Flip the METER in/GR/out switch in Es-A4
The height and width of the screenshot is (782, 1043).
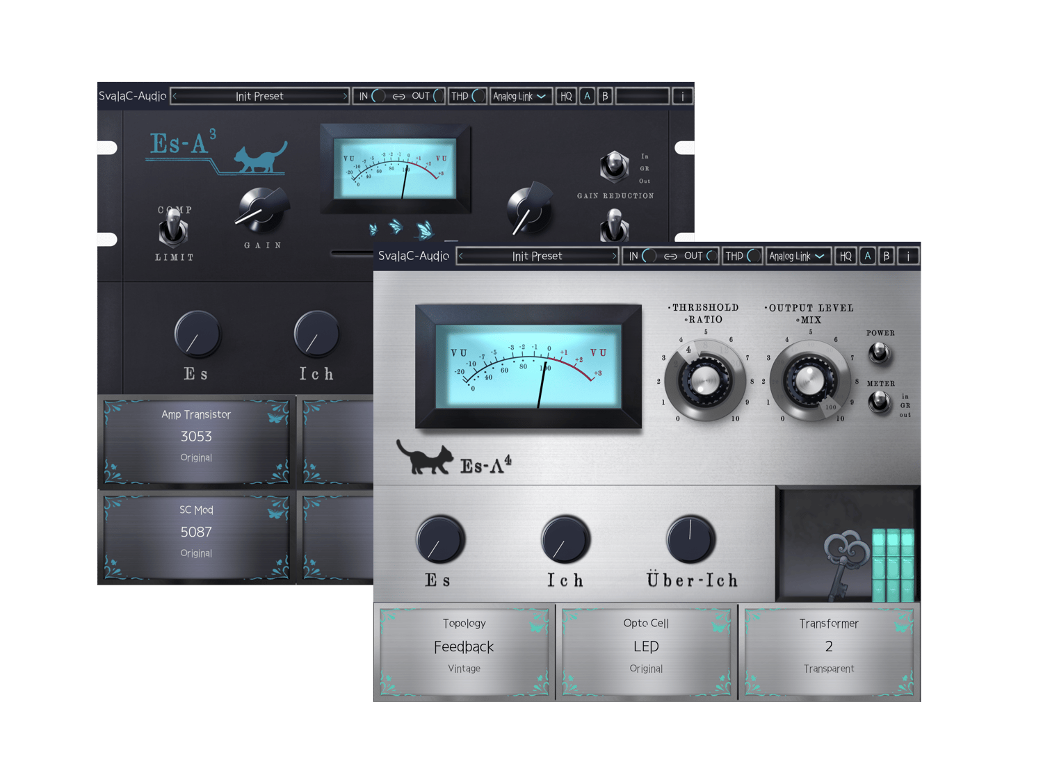tap(880, 402)
